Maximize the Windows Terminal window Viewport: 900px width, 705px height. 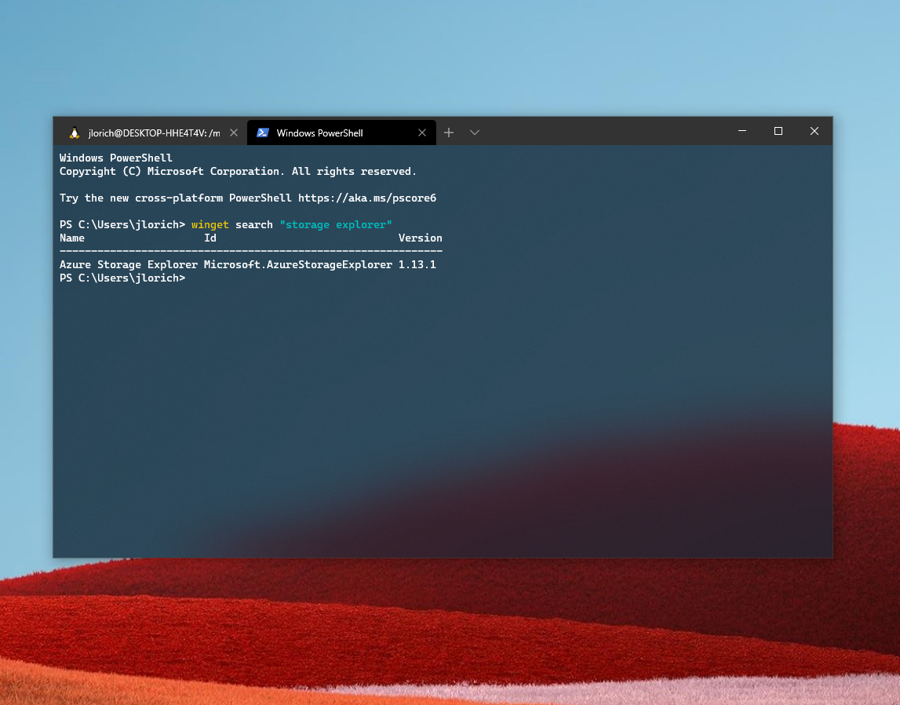[778, 131]
